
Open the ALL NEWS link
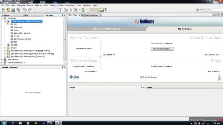109,55
